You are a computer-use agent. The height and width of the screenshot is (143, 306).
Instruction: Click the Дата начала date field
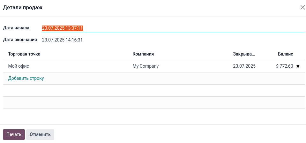[x=173, y=28]
